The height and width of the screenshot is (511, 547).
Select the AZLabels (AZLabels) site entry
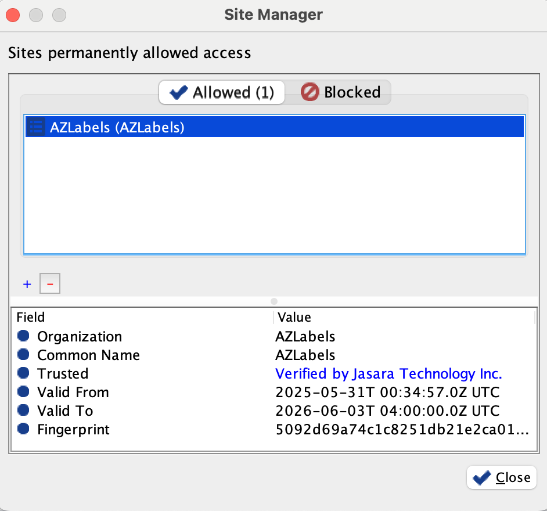(117, 127)
